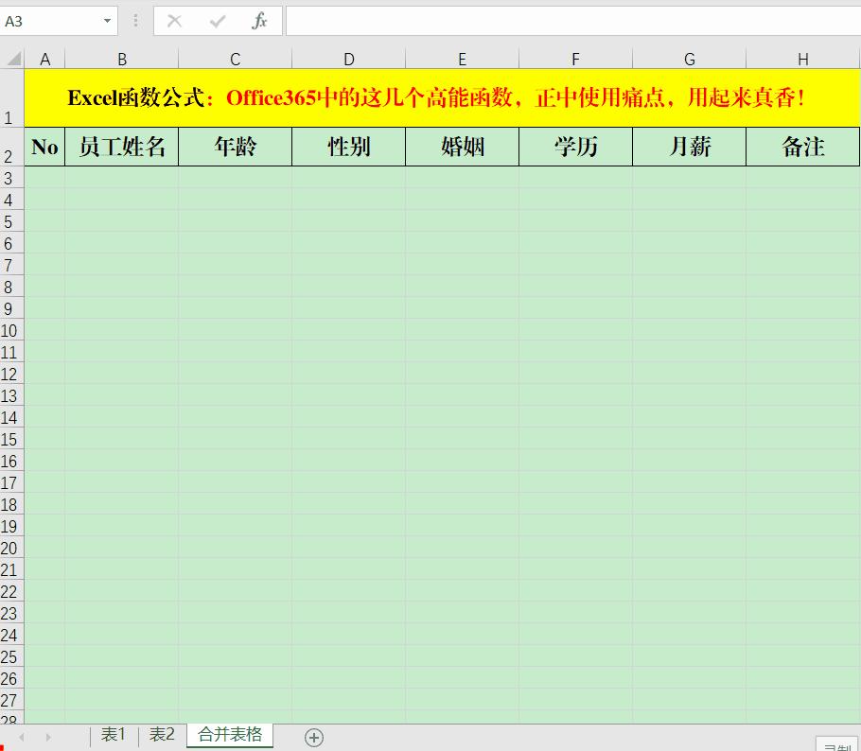
Task: Click the formula bar vertical dots handle
Action: pos(135,21)
